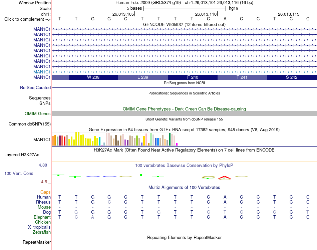Open the OMIM Genes track label
This screenshot has width=317, height=250.
(38, 114)
